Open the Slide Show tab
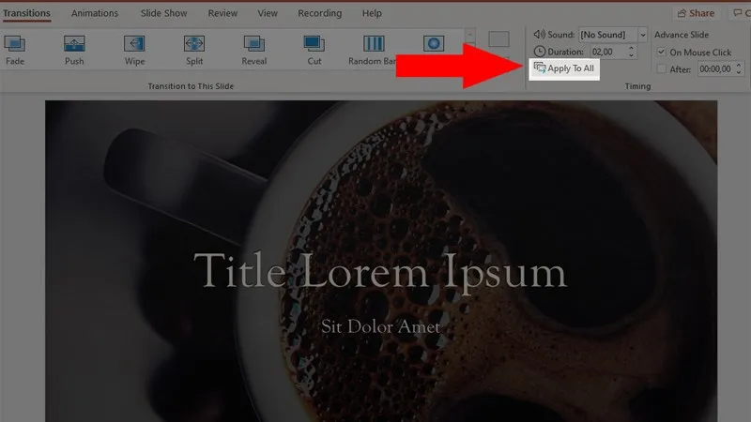 pyautogui.click(x=163, y=13)
